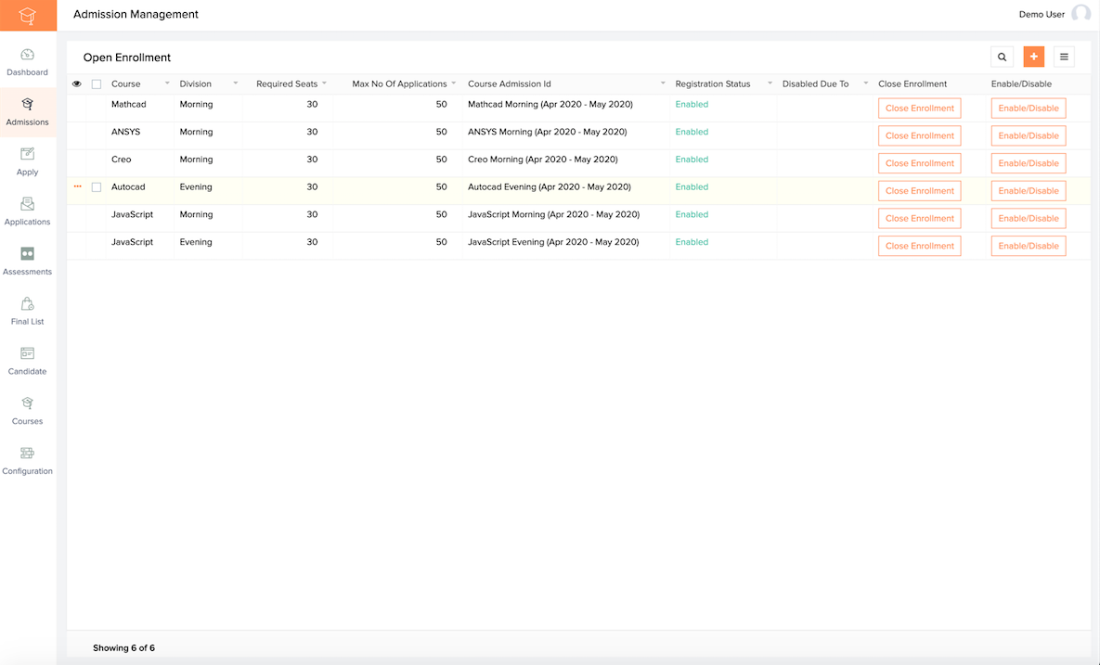Click Autocad row Evening division cell
1100x665 pixels.
tap(196, 187)
